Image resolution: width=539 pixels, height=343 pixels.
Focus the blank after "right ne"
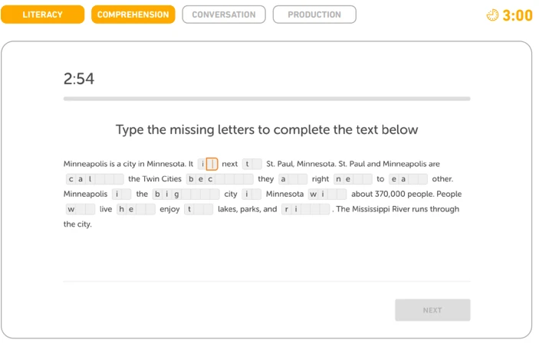357,179
